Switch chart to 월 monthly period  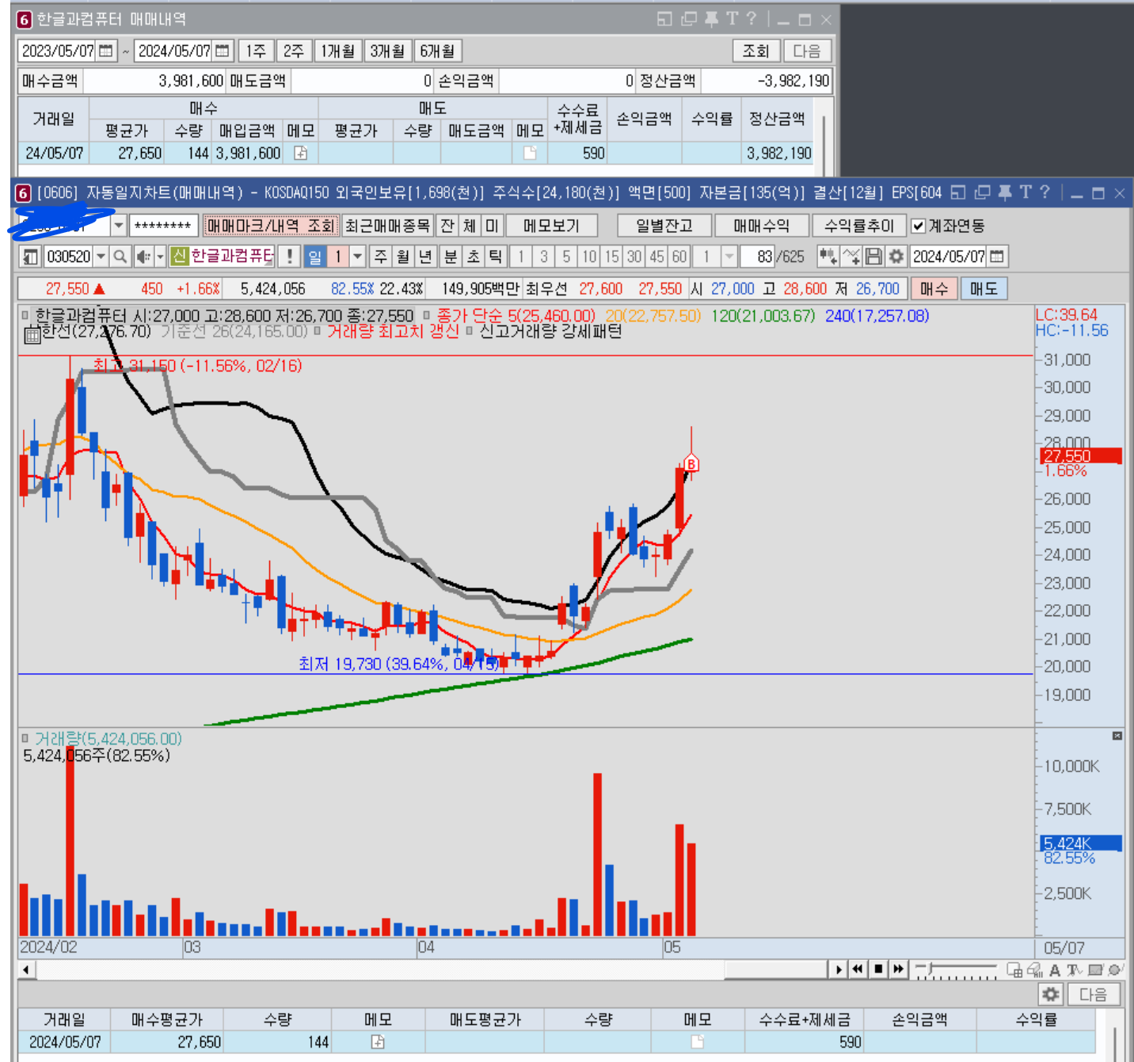[403, 257]
